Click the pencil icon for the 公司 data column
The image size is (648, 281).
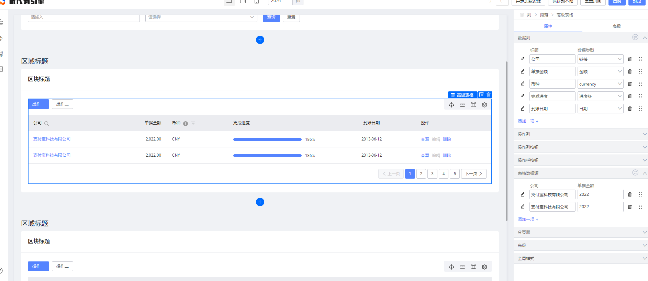523,59
